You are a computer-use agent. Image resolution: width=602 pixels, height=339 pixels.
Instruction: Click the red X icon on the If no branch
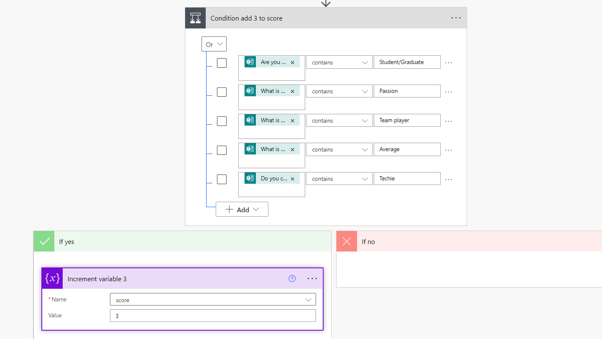(x=346, y=241)
